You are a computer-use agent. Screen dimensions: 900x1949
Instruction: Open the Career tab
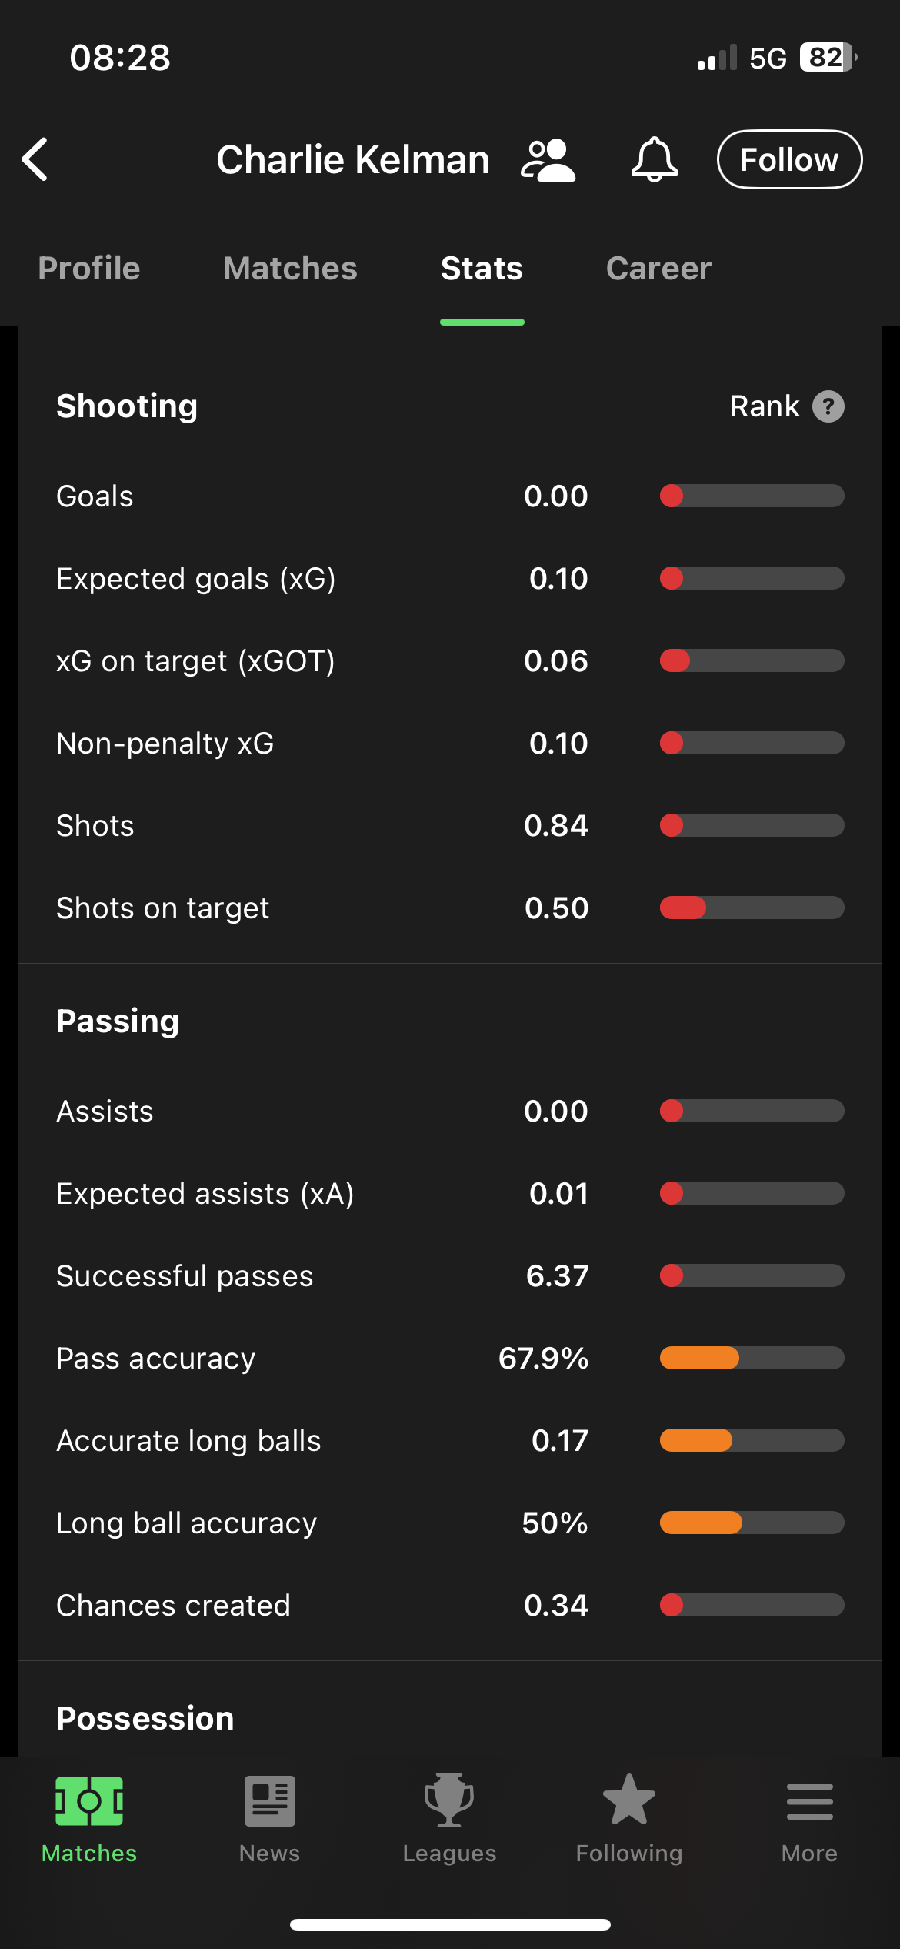(658, 269)
